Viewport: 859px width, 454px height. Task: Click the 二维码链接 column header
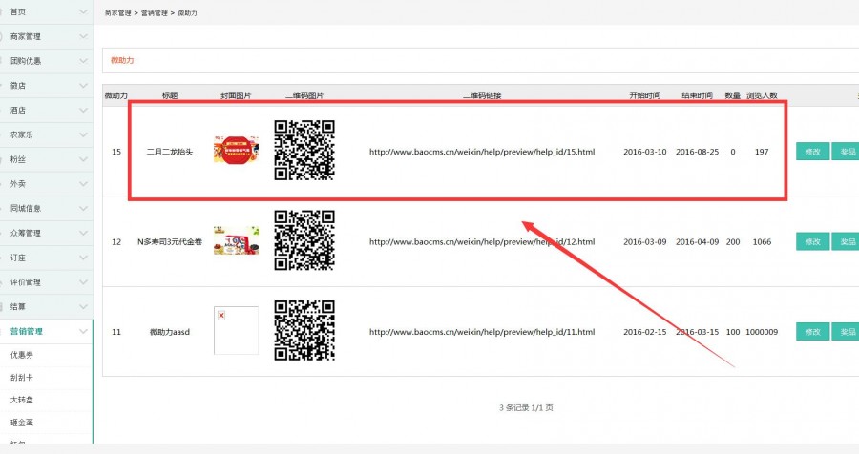click(482, 95)
